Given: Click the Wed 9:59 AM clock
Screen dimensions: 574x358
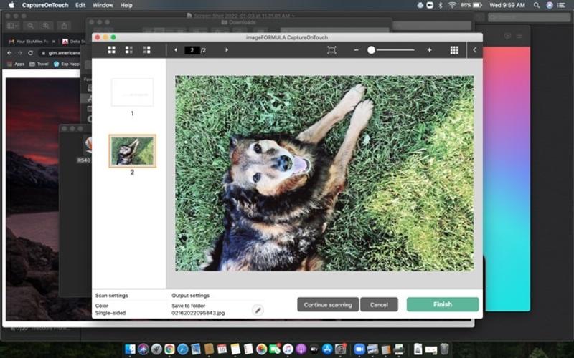Looking at the screenshot, I should (x=507, y=5).
